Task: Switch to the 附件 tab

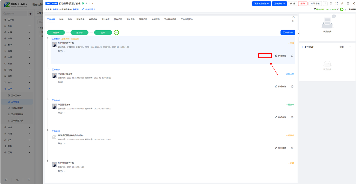Action: pos(70,19)
